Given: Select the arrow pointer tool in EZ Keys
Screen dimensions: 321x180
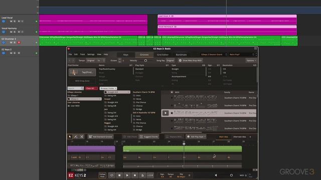Looking at the screenshot, I should point(70,136).
